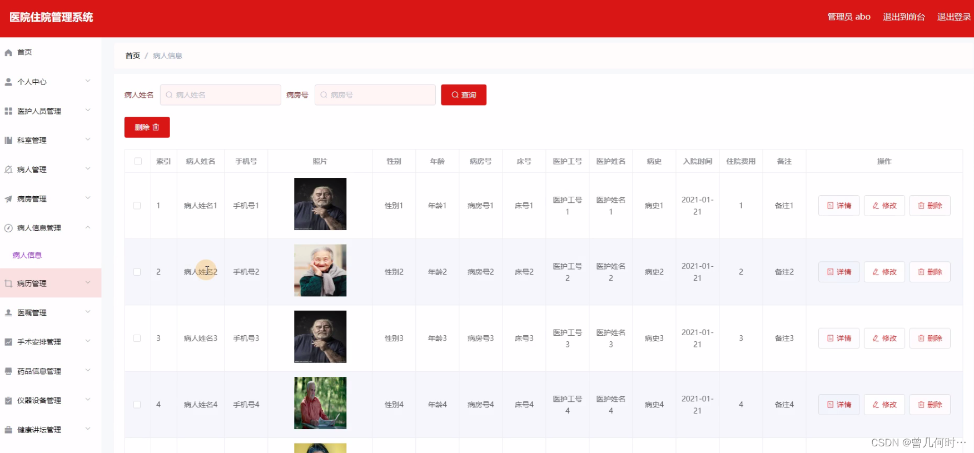The width and height of the screenshot is (974, 453).
Task: Click 退出到前台 link in header
Action: click(x=904, y=17)
